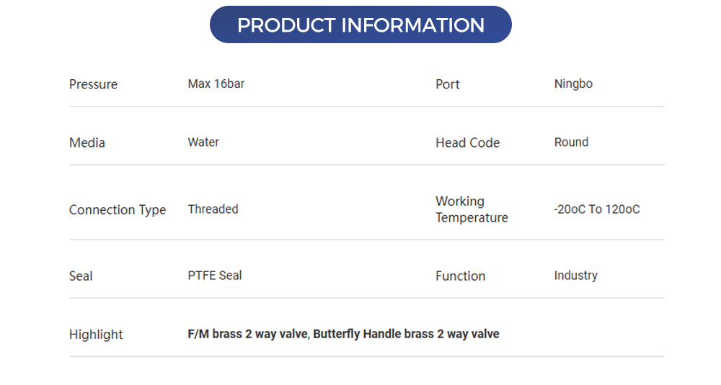Select the Round head code value
721x385 pixels.
[x=571, y=142]
